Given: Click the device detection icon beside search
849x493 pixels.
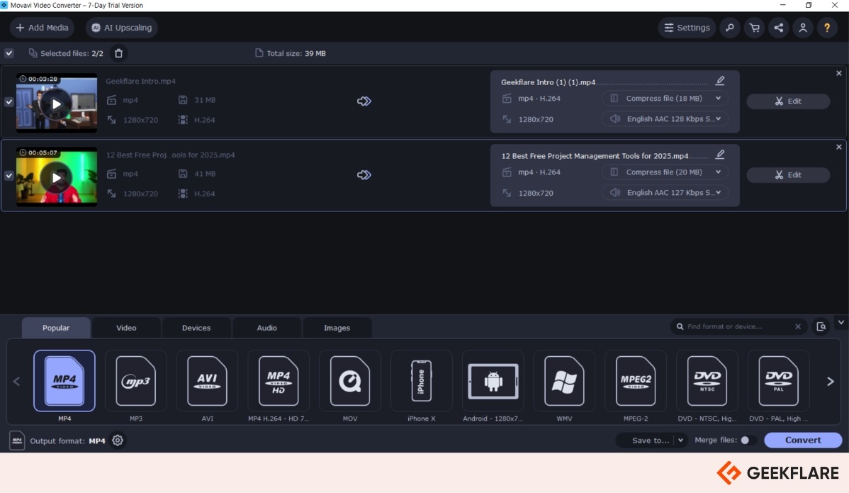Looking at the screenshot, I should click(821, 327).
